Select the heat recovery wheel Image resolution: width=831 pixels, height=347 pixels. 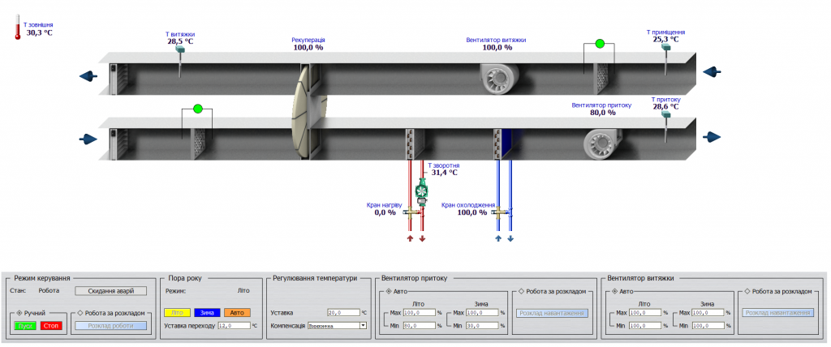[x=306, y=111]
